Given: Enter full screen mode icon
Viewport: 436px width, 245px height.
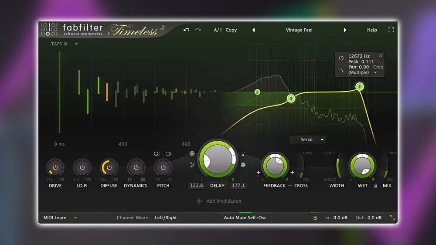Looking at the screenshot, I should 391,30.
